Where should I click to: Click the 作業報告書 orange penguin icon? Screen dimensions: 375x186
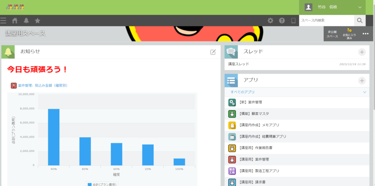(232, 148)
